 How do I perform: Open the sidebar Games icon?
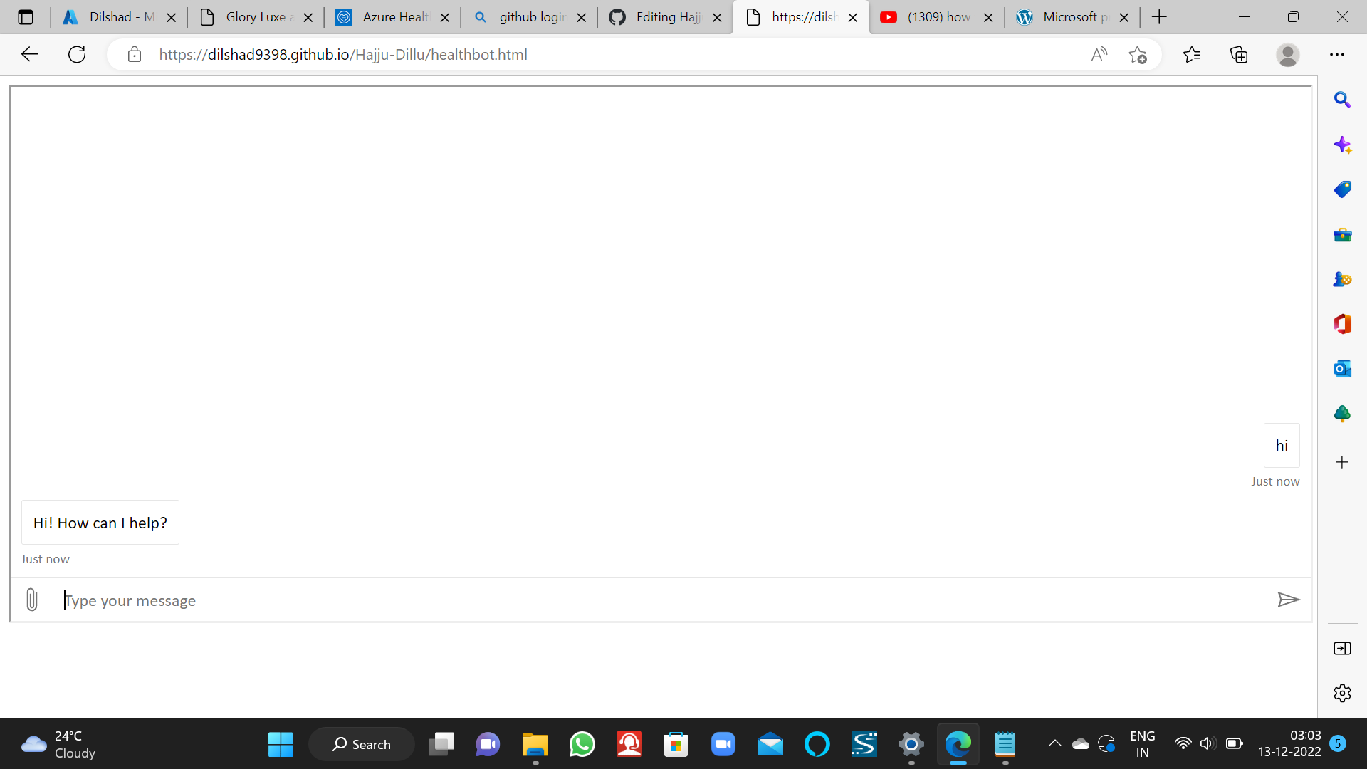click(x=1342, y=279)
